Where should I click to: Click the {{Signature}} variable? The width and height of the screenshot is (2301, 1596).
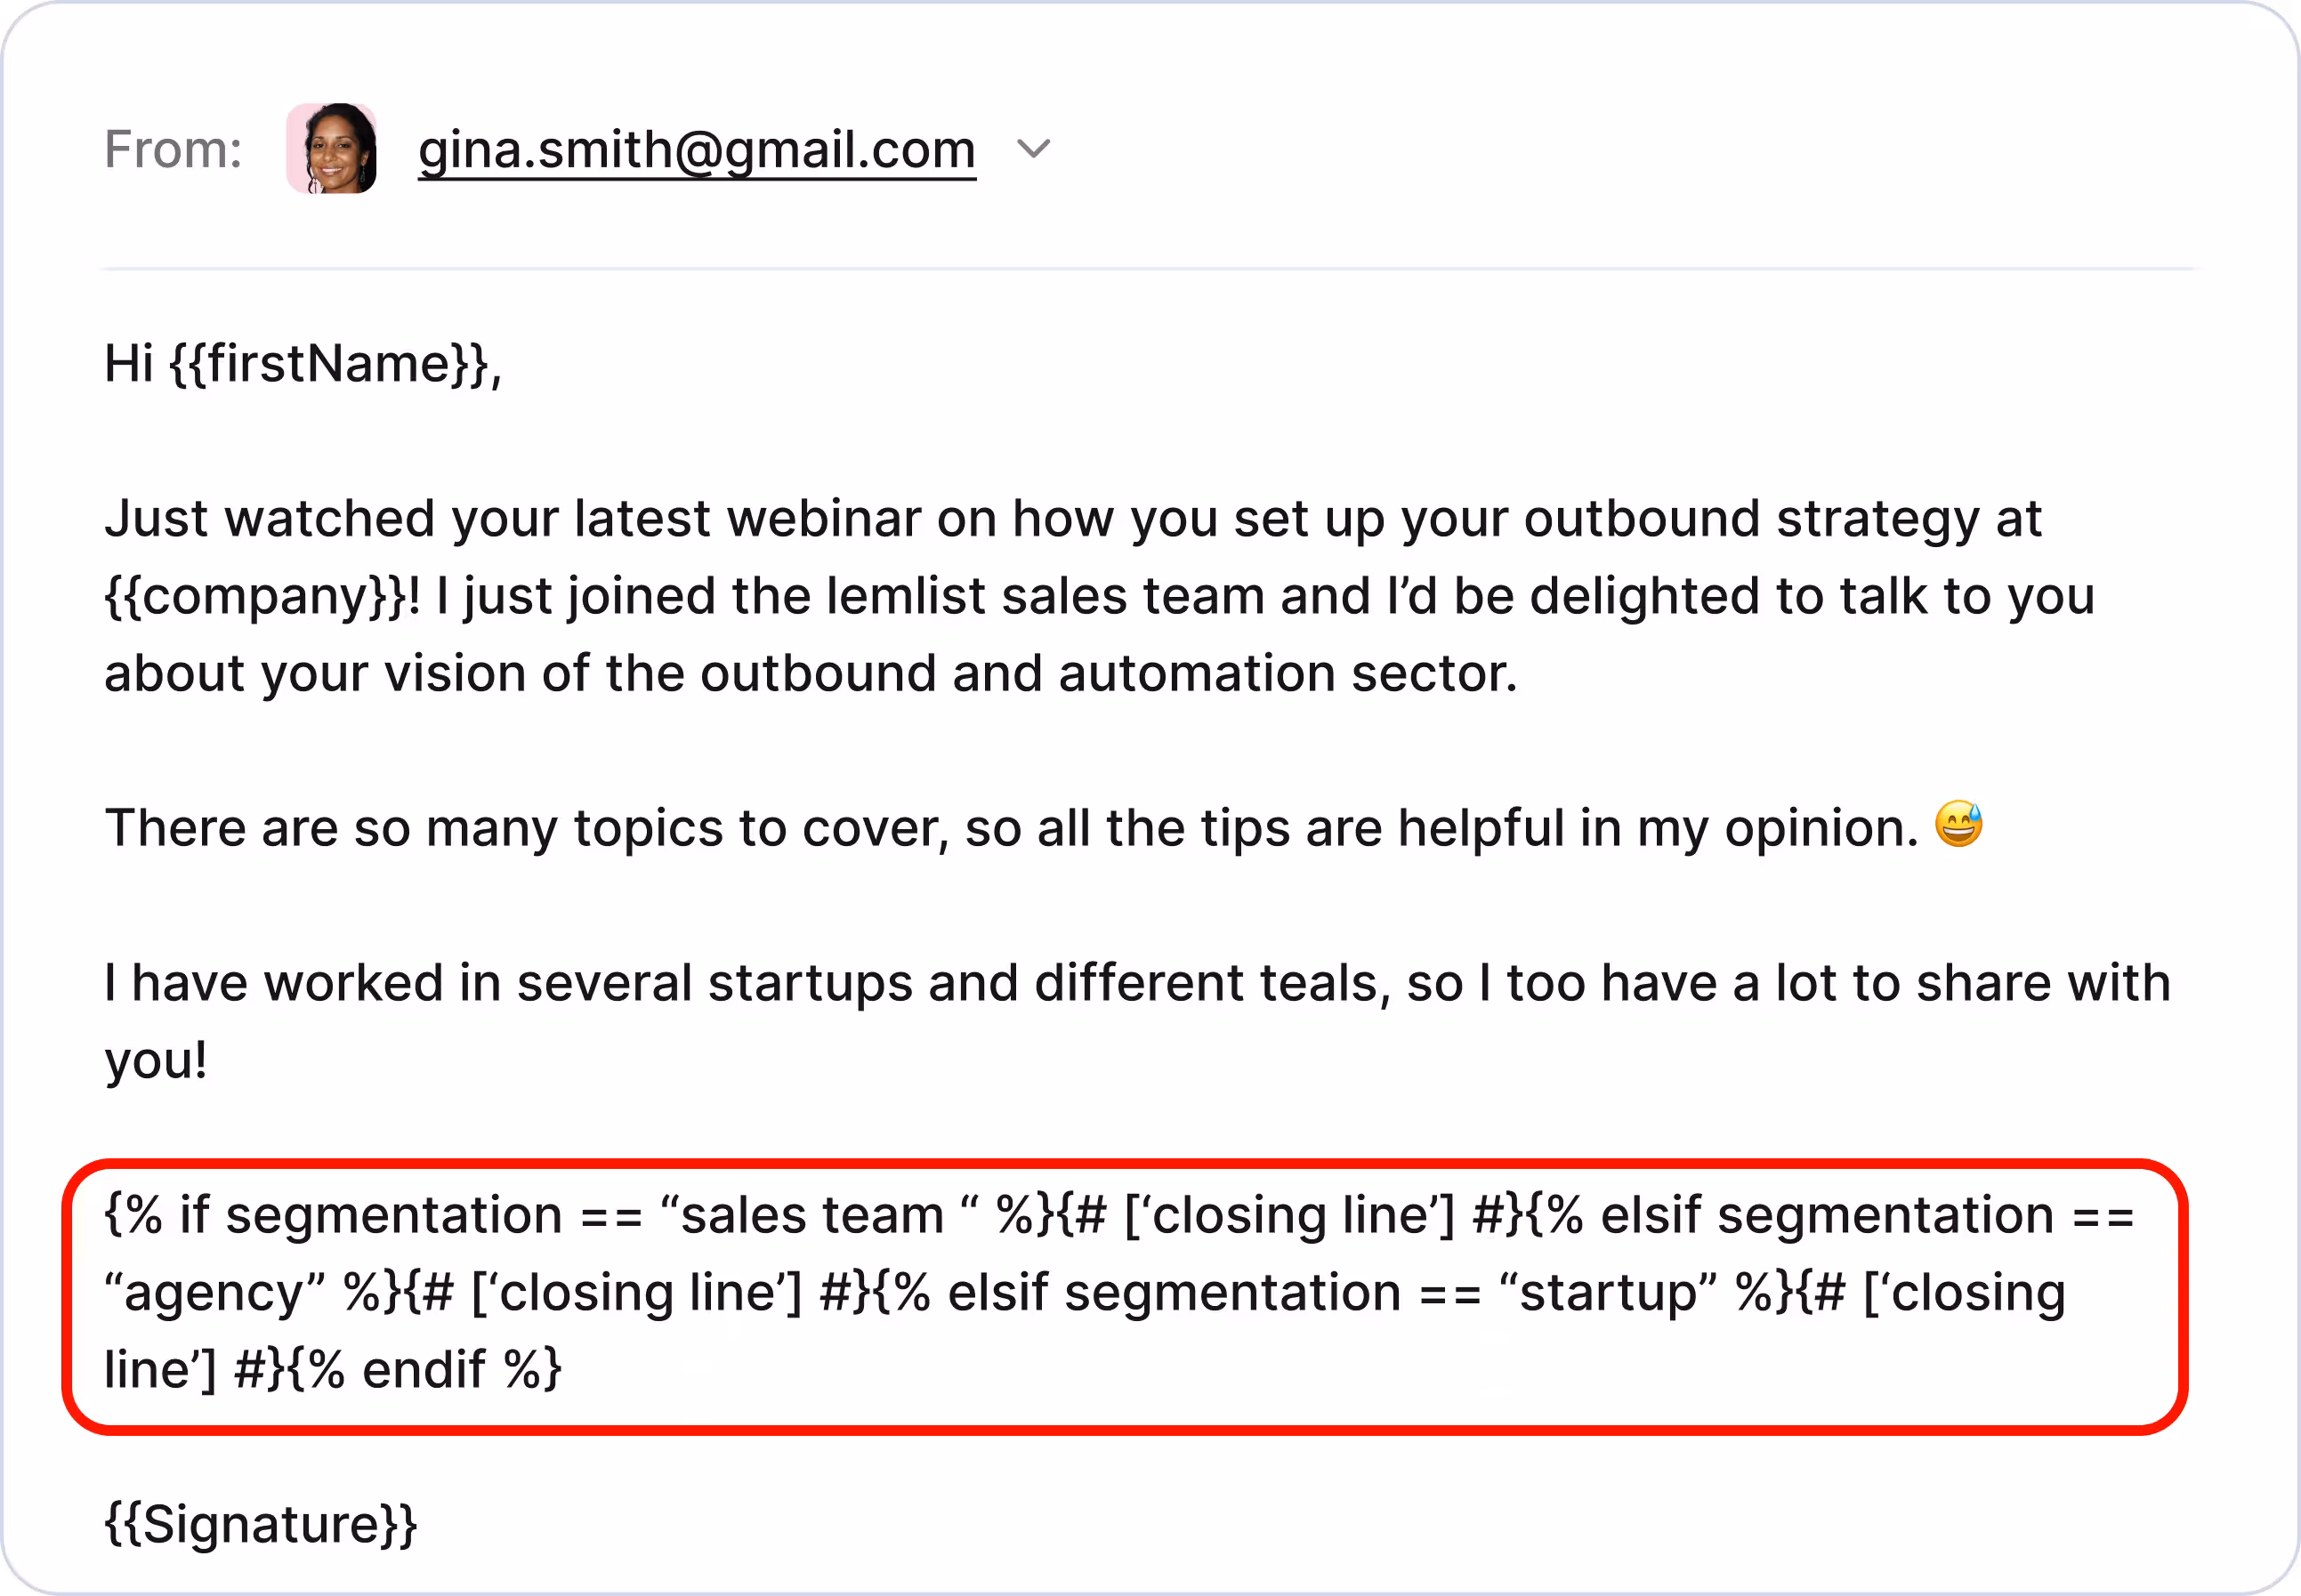[261, 1524]
